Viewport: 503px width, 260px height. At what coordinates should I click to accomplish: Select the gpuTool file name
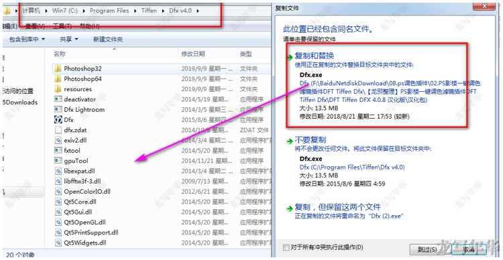(76, 161)
